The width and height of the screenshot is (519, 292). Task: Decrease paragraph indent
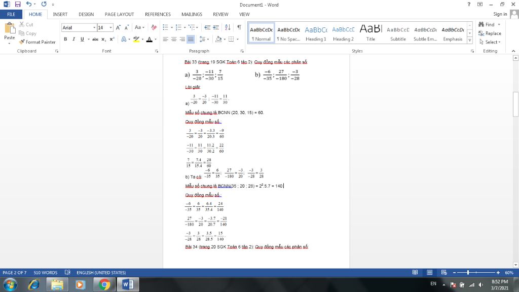[207, 27]
